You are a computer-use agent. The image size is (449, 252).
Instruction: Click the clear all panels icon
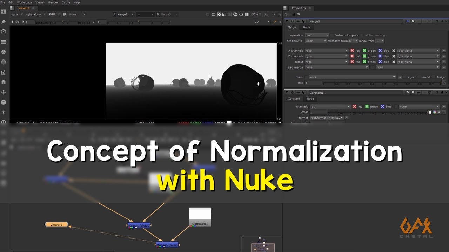click(x=299, y=14)
